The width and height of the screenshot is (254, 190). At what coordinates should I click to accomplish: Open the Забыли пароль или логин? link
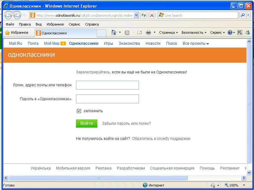pos(126,124)
